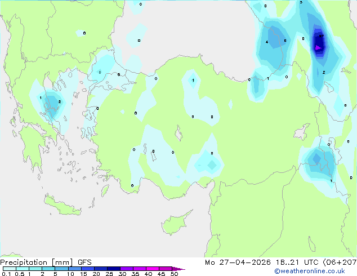Click the GFS model label
The width and height of the screenshot is (357, 276).
[84, 262]
